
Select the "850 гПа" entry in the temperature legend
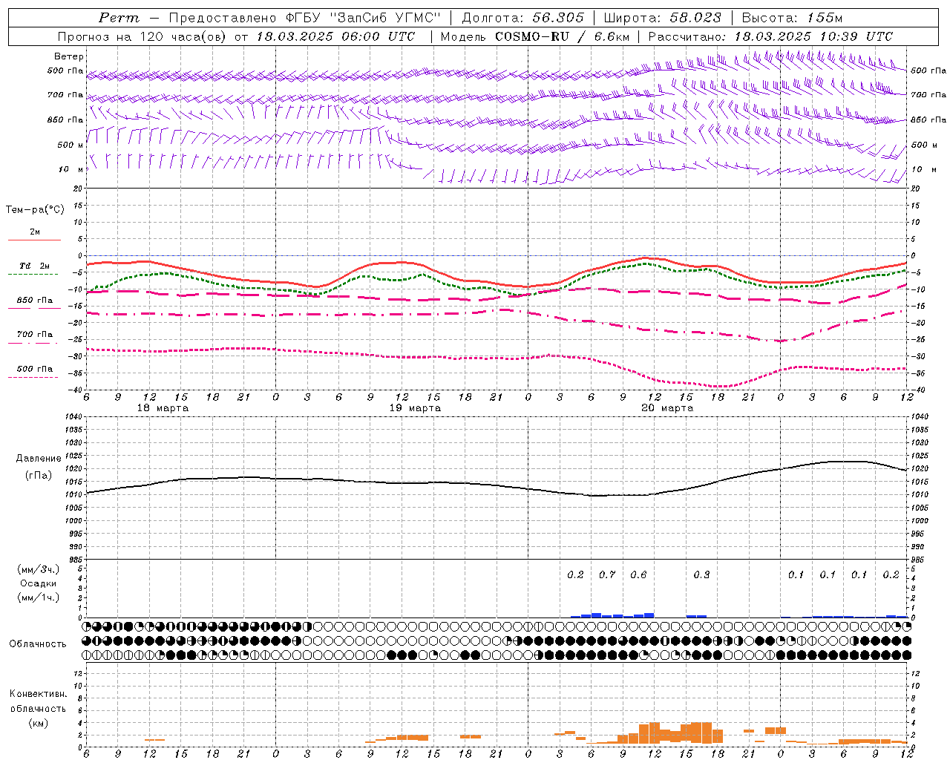pyautogui.click(x=34, y=304)
